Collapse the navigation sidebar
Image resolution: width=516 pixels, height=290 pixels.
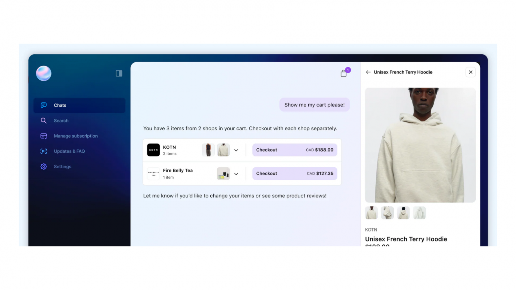118,73
